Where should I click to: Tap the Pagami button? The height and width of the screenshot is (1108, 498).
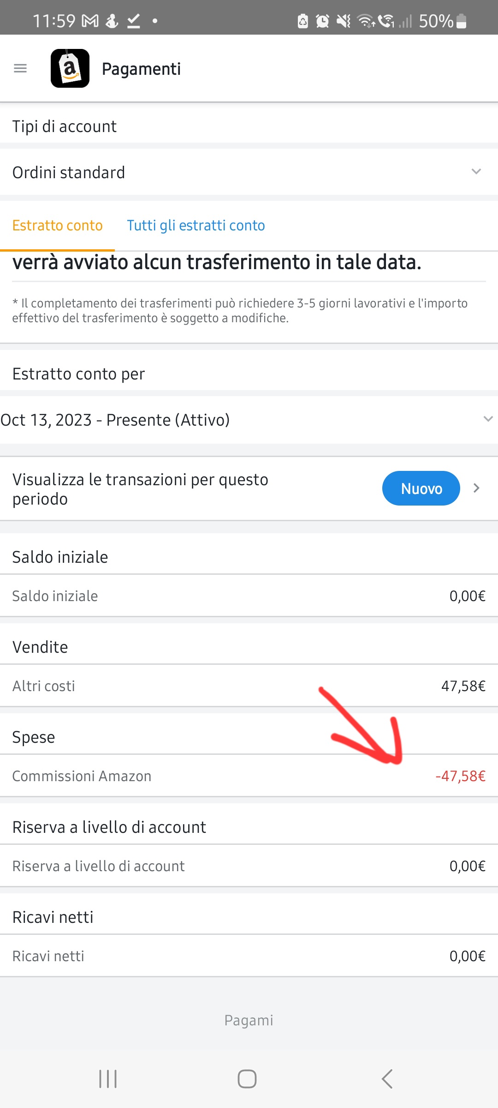(249, 1020)
